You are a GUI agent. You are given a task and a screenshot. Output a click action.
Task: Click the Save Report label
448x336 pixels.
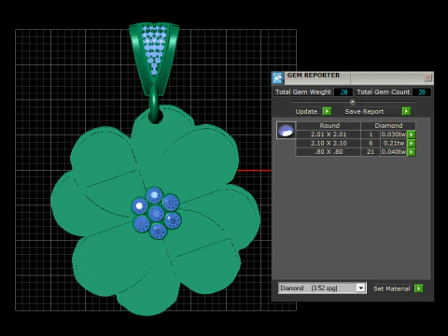[364, 111]
